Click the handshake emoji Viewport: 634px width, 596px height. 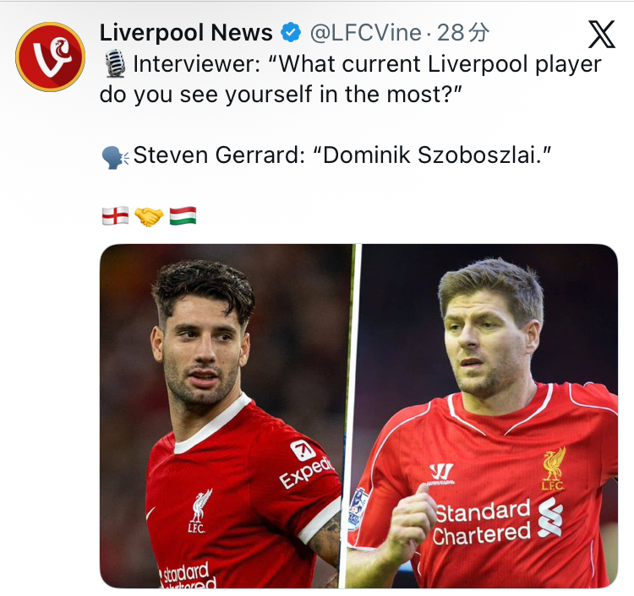[x=149, y=216]
